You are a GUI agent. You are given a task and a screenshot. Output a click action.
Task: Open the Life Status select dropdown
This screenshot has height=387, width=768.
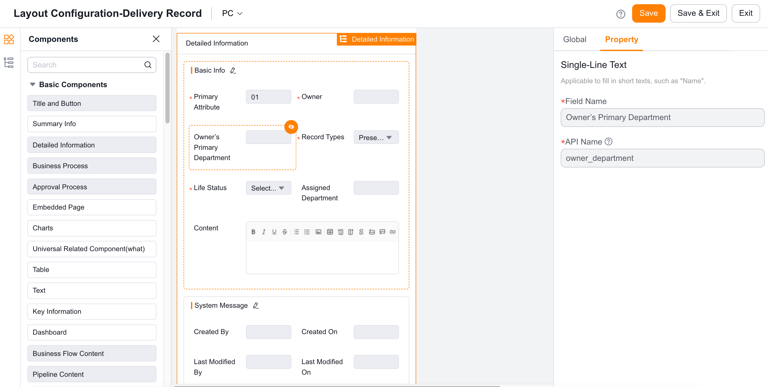[x=268, y=188]
